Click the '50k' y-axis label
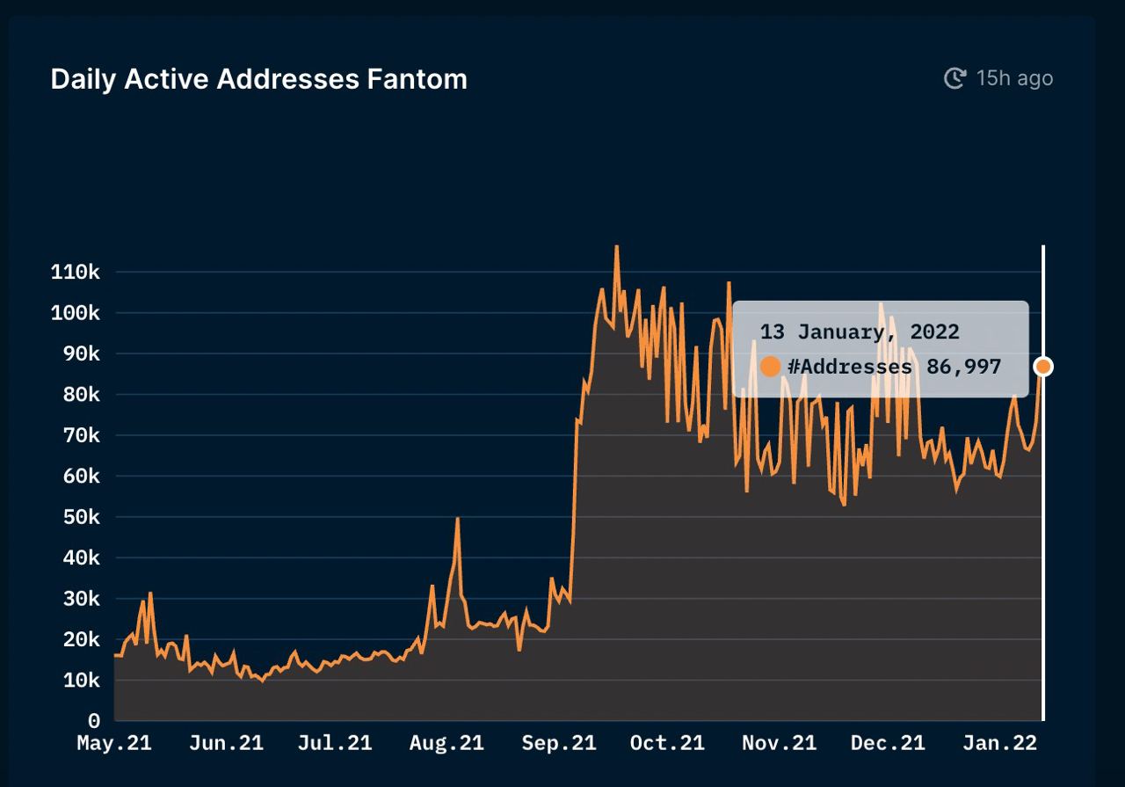 (82, 517)
